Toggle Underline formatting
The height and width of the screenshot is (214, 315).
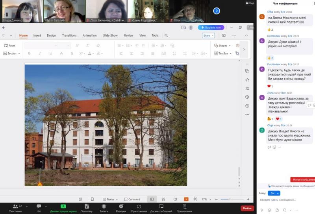(x=50, y=53)
